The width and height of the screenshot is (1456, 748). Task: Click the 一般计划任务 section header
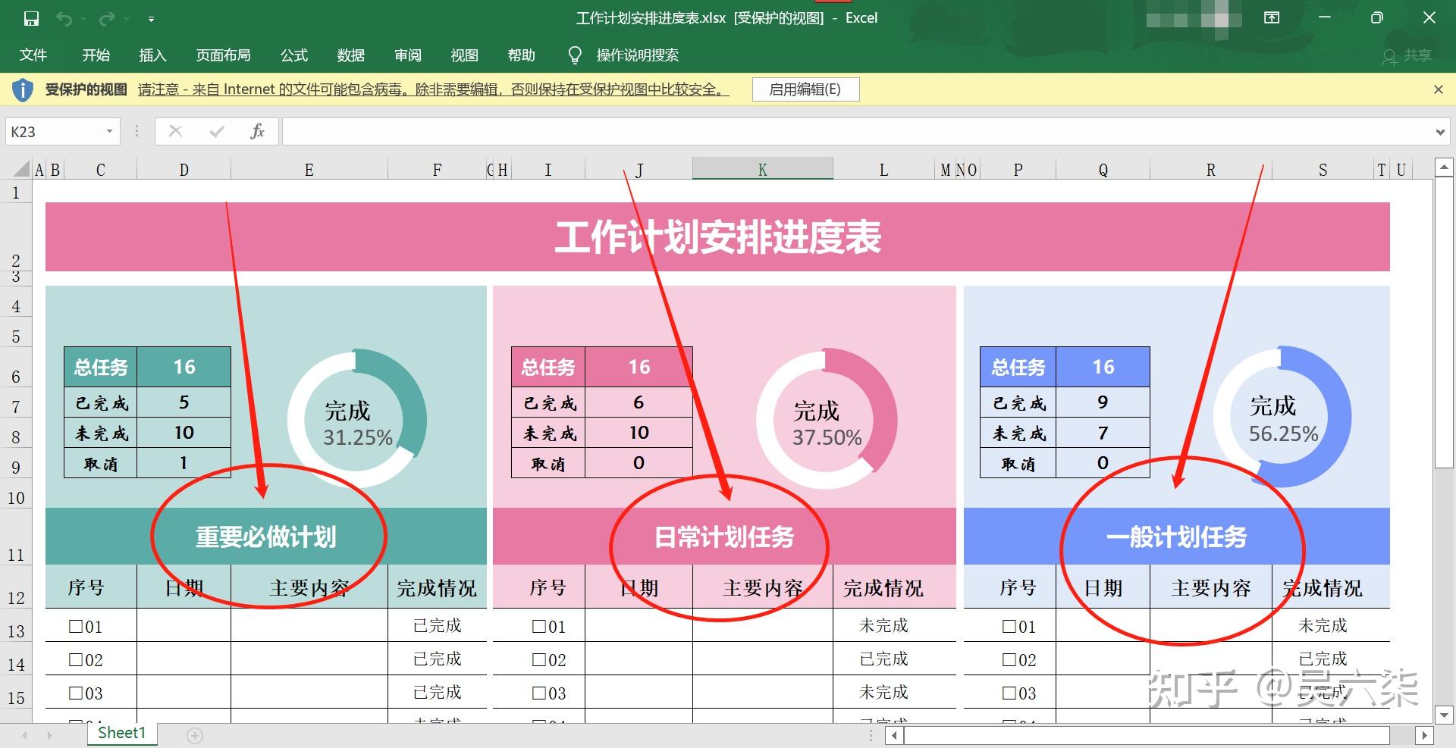click(1176, 537)
